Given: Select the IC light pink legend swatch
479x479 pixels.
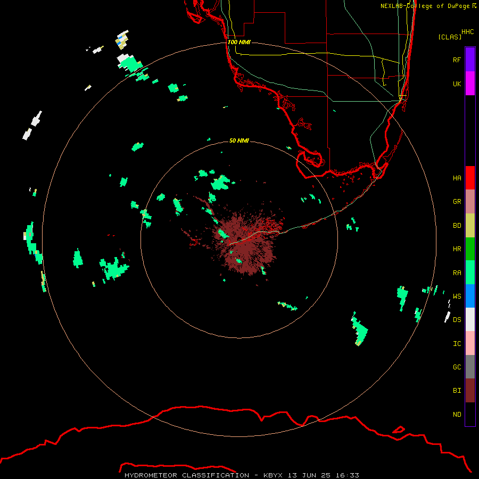Looking at the screenshot, I should pyautogui.click(x=470, y=343).
